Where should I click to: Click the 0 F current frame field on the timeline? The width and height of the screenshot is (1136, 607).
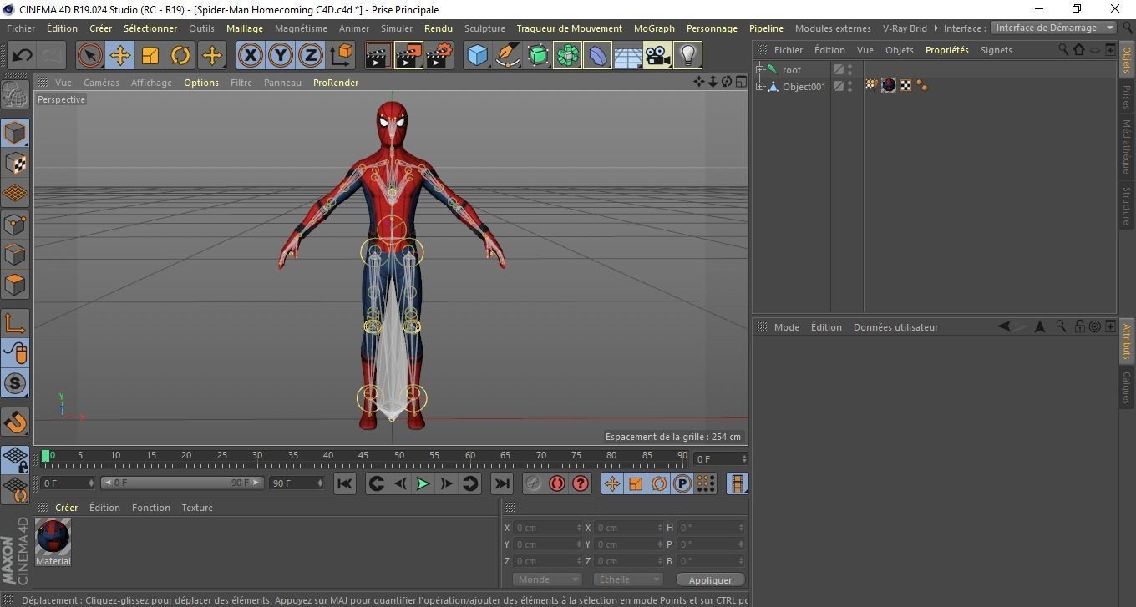click(721, 458)
